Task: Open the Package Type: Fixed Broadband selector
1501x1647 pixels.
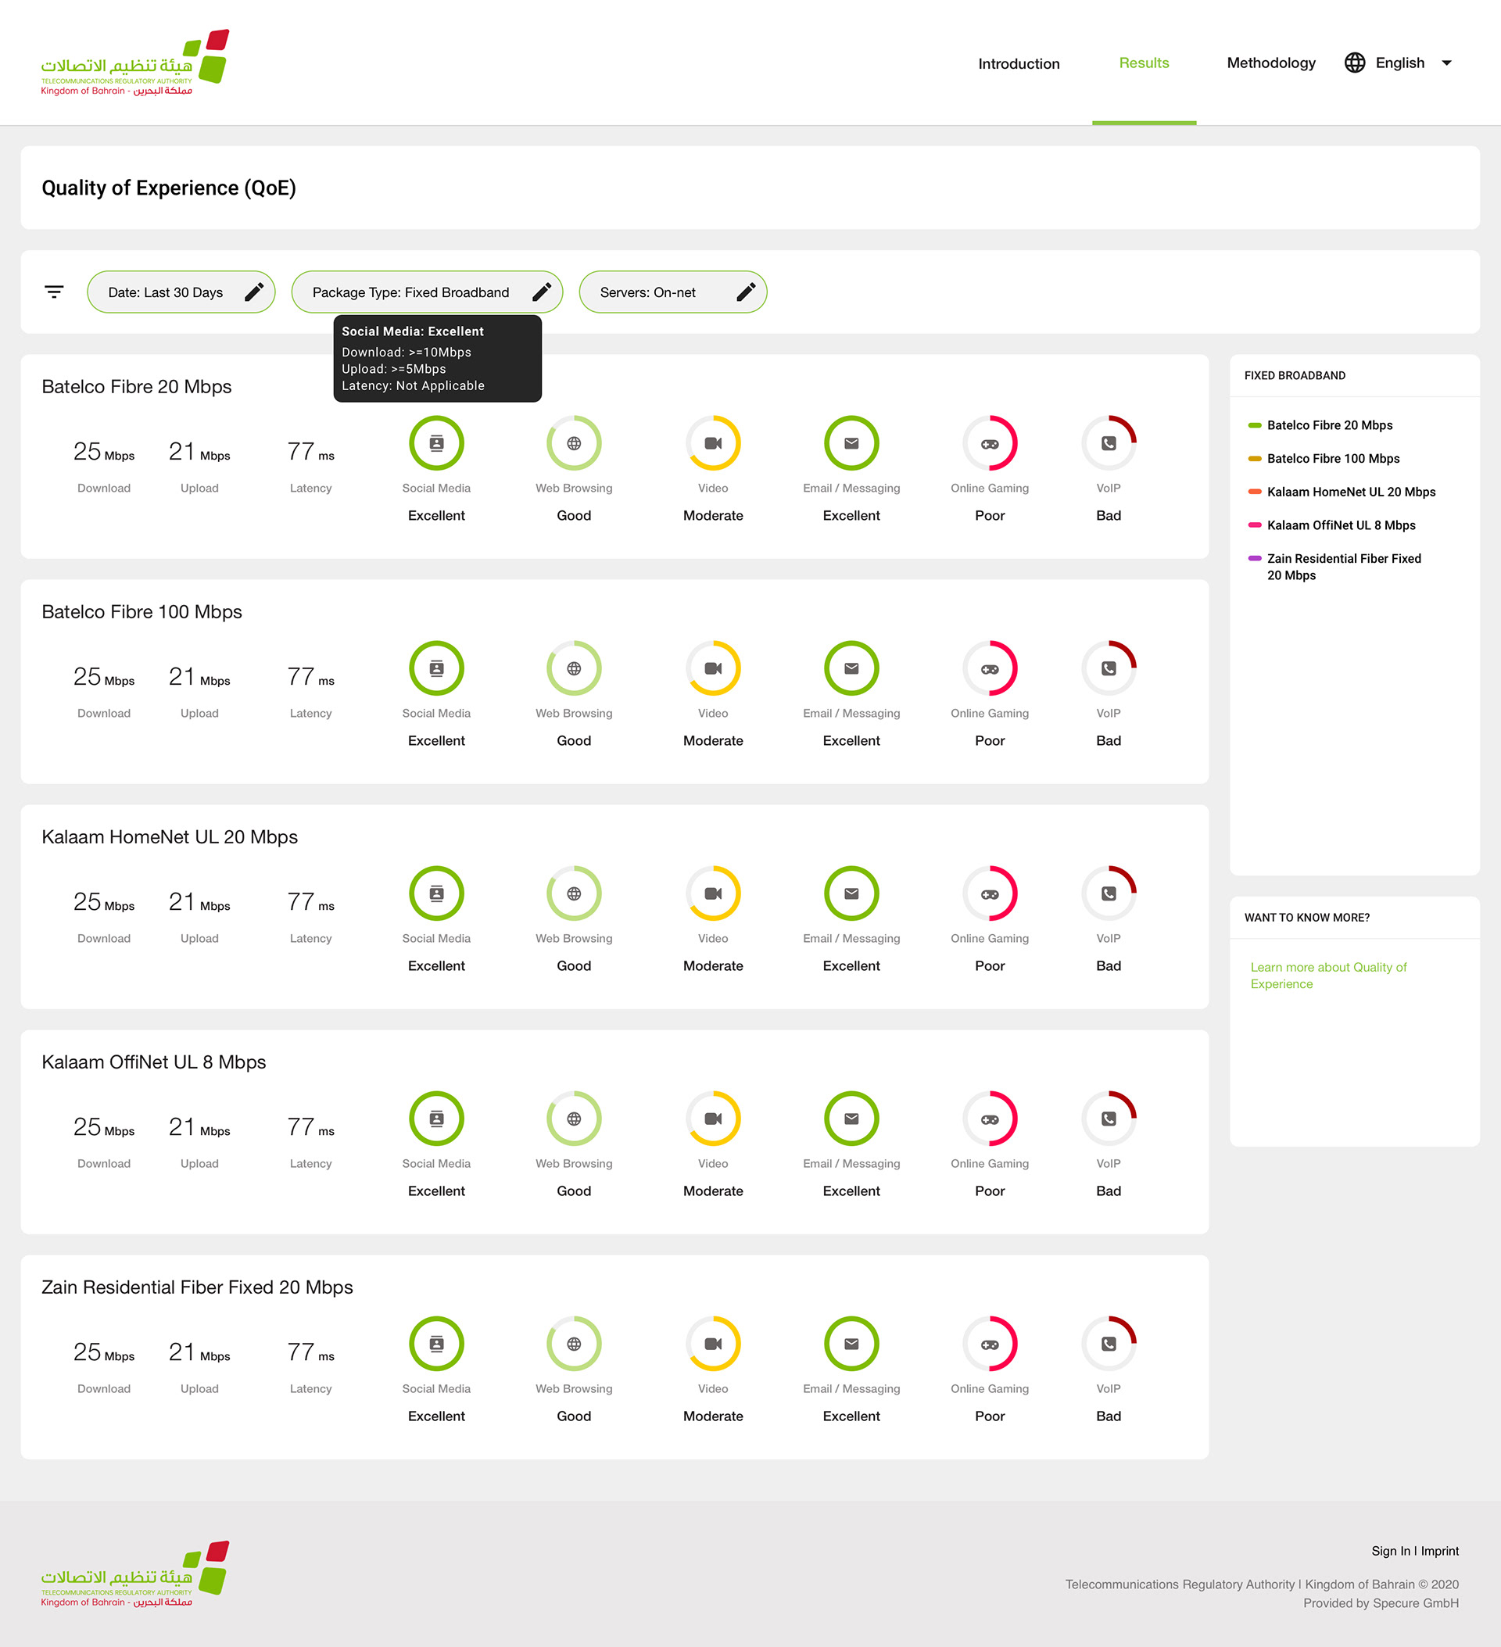Action: pyautogui.click(x=410, y=292)
